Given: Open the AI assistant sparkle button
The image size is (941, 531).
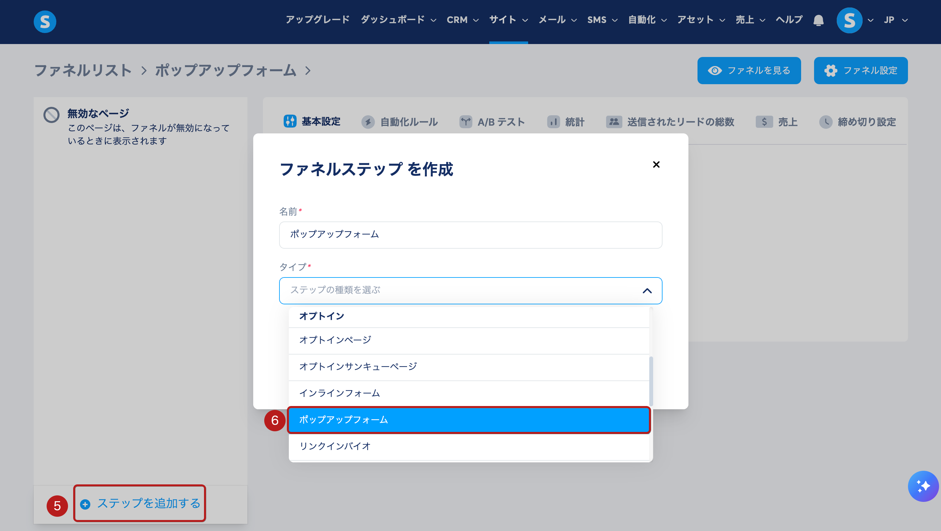Looking at the screenshot, I should (x=923, y=486).
